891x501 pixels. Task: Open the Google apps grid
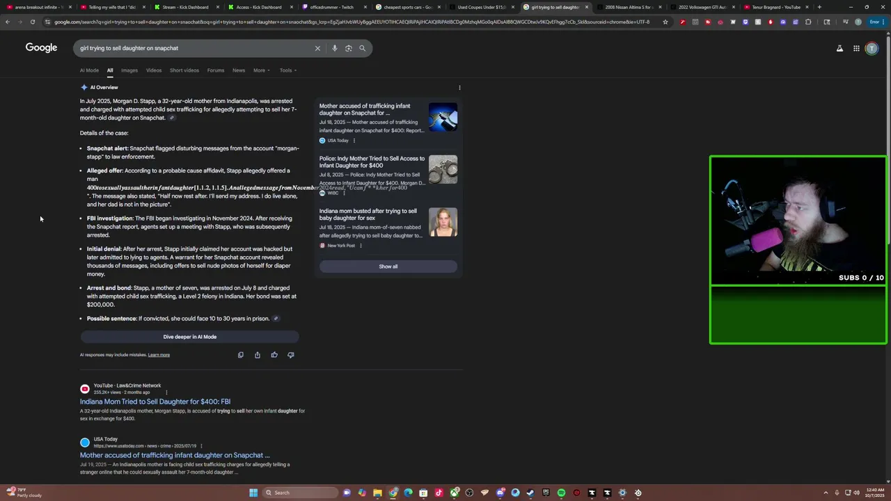[x=856, y=48]
